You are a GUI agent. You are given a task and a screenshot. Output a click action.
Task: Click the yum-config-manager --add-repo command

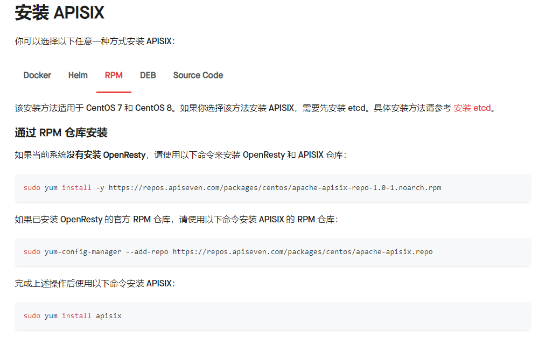tap(228, 252)
